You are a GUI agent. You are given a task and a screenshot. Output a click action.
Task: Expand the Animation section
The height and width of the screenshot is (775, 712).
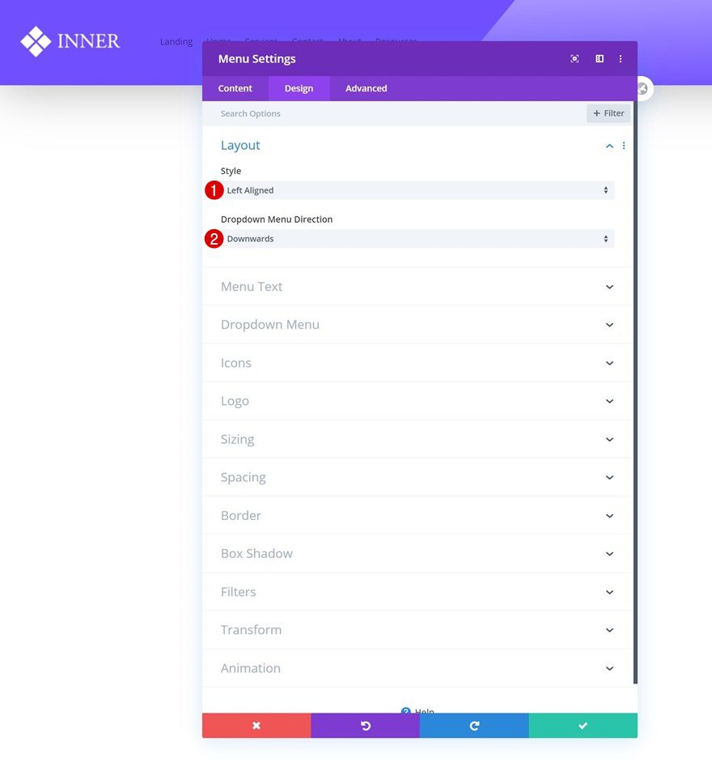[x=417, y=668]
